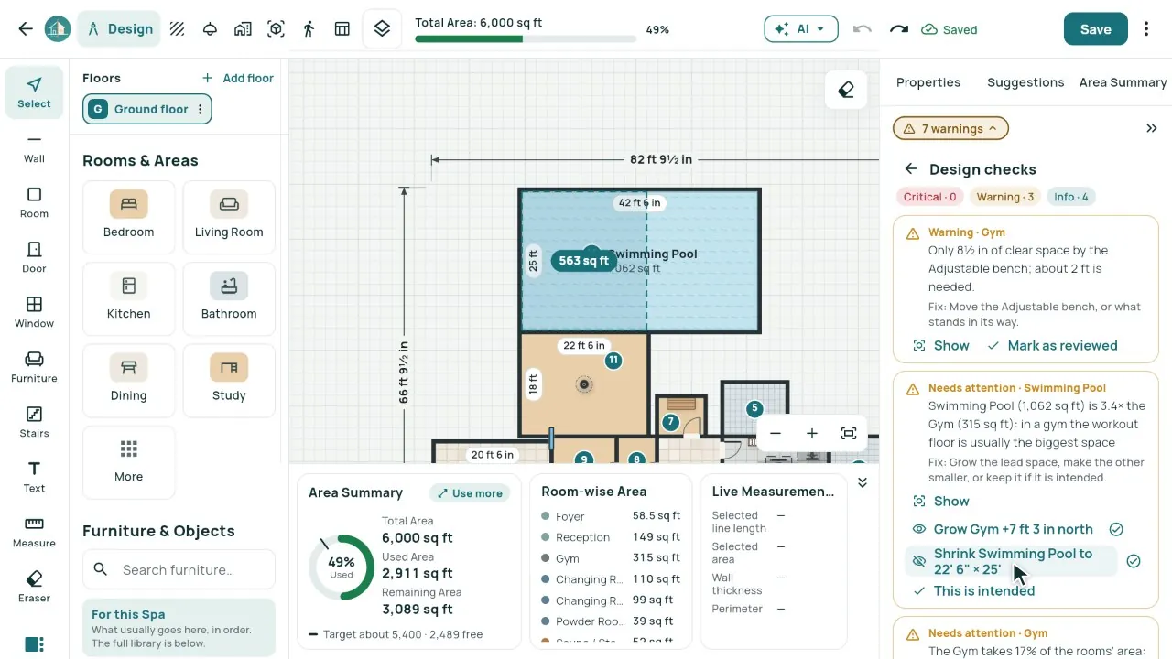Image resolution: width=1172 pixels, height=659 pixels.
Task: Switch to the Suggestions tab
Action: [x=1025, y=82]
